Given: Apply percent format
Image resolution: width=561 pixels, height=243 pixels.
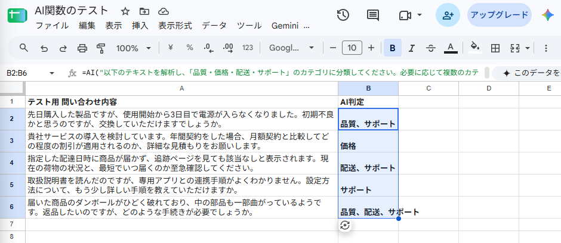Looking at the screenshot, I should click(x=190, y=48).
